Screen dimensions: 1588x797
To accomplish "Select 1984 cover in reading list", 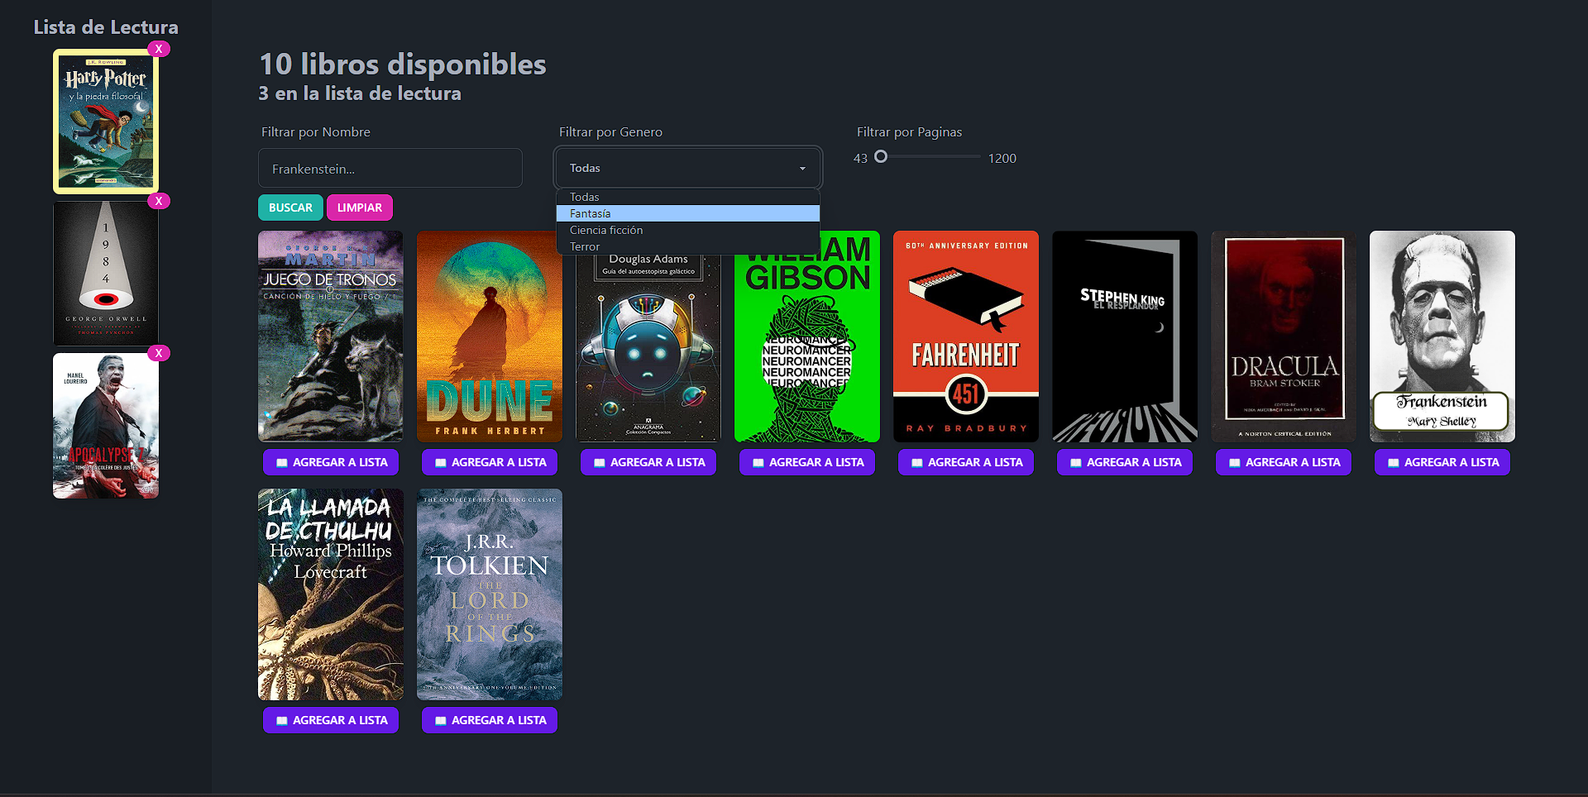I will 106,274.
